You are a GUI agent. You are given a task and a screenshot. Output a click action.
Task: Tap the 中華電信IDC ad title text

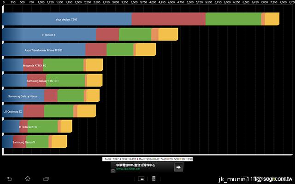pos(136,165)
